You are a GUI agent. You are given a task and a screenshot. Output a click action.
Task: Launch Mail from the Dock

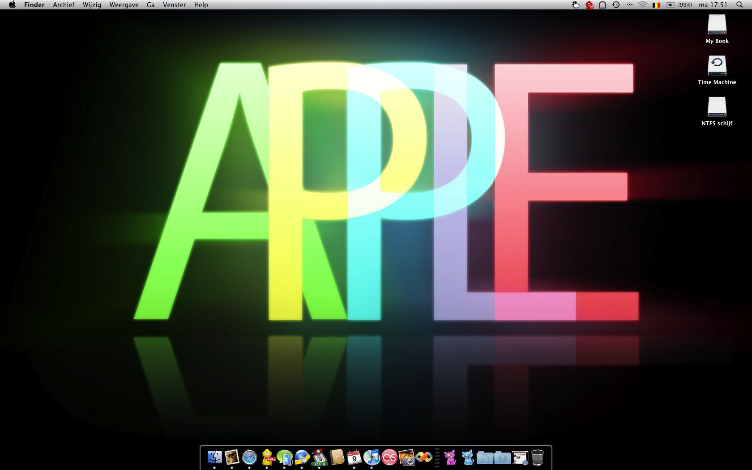[x=232, y=457]
